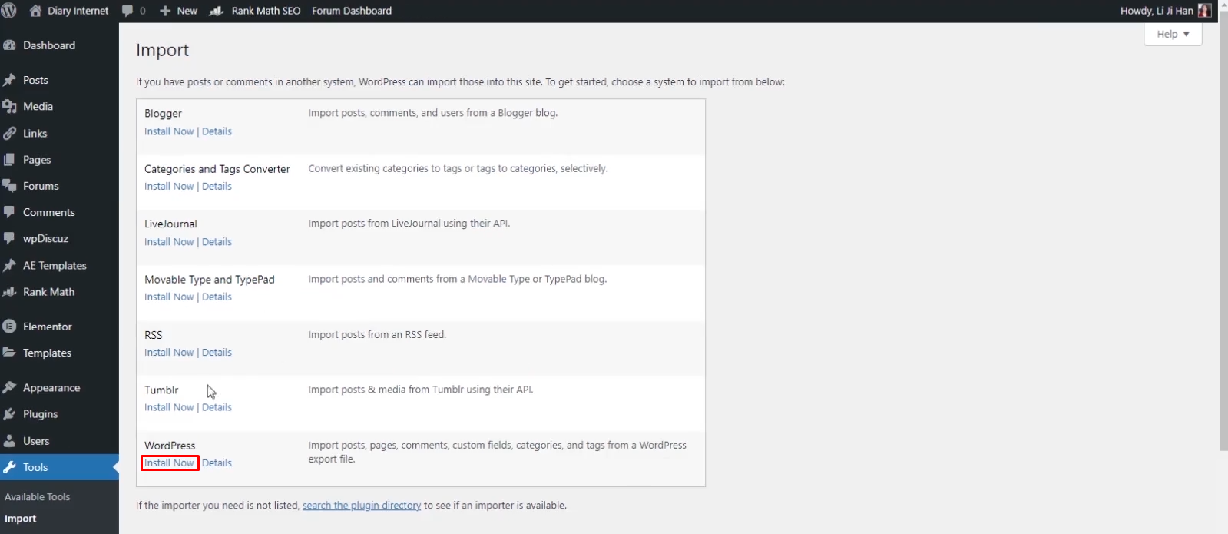Expand the Help dropdown tab
Screen dimensions: 1228x534
point(1173,34)
